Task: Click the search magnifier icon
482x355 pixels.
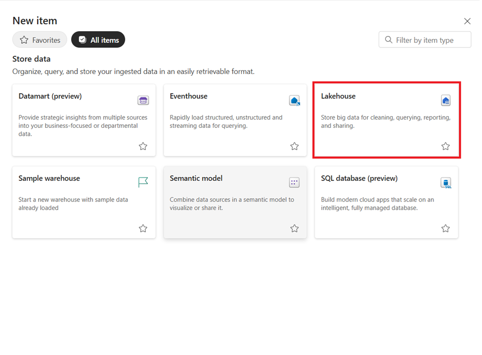Action: click(x=389, y=40)
